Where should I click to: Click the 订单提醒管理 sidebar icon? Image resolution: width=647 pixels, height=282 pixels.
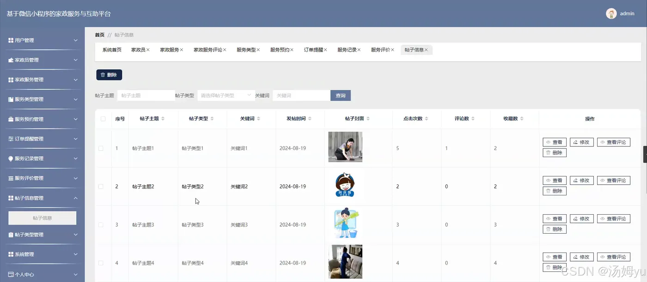(11, 139)
